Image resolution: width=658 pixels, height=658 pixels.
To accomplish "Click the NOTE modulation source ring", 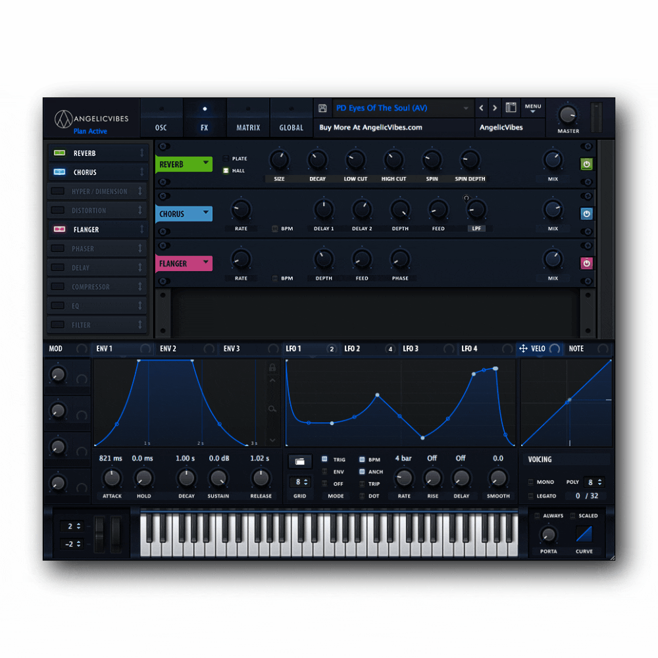I will coord(603,349).
